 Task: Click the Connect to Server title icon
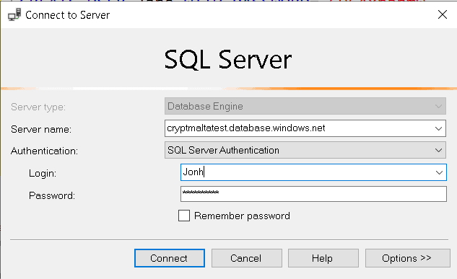[14, 14]
